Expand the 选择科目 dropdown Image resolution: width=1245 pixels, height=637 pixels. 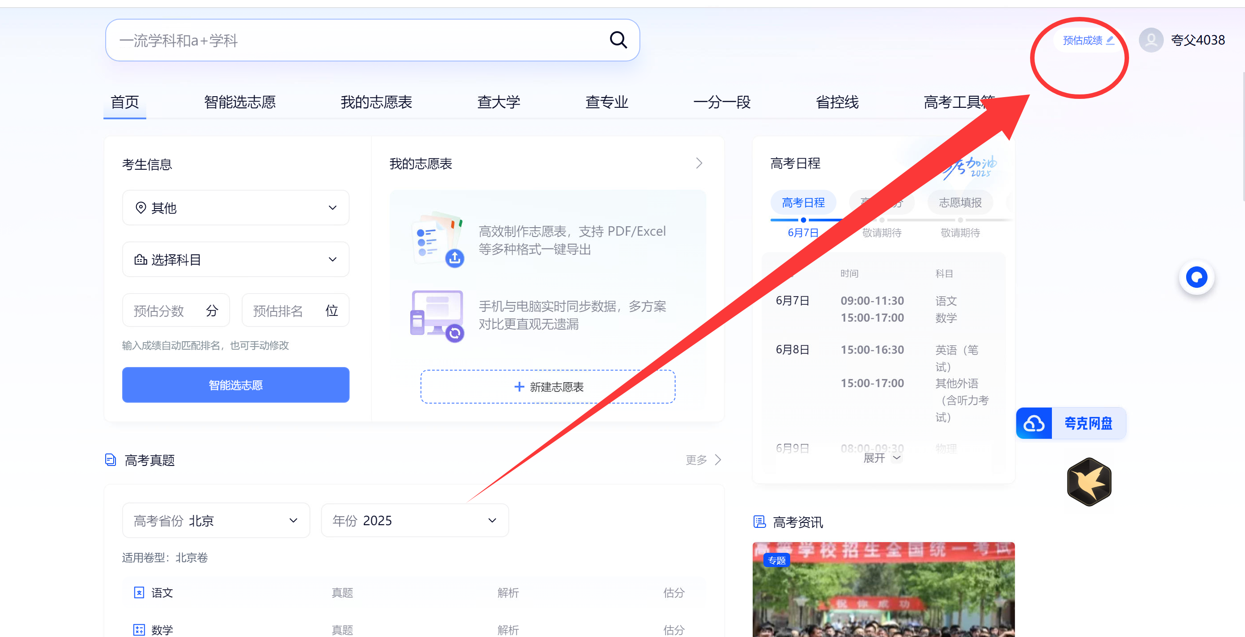(236, 259)
